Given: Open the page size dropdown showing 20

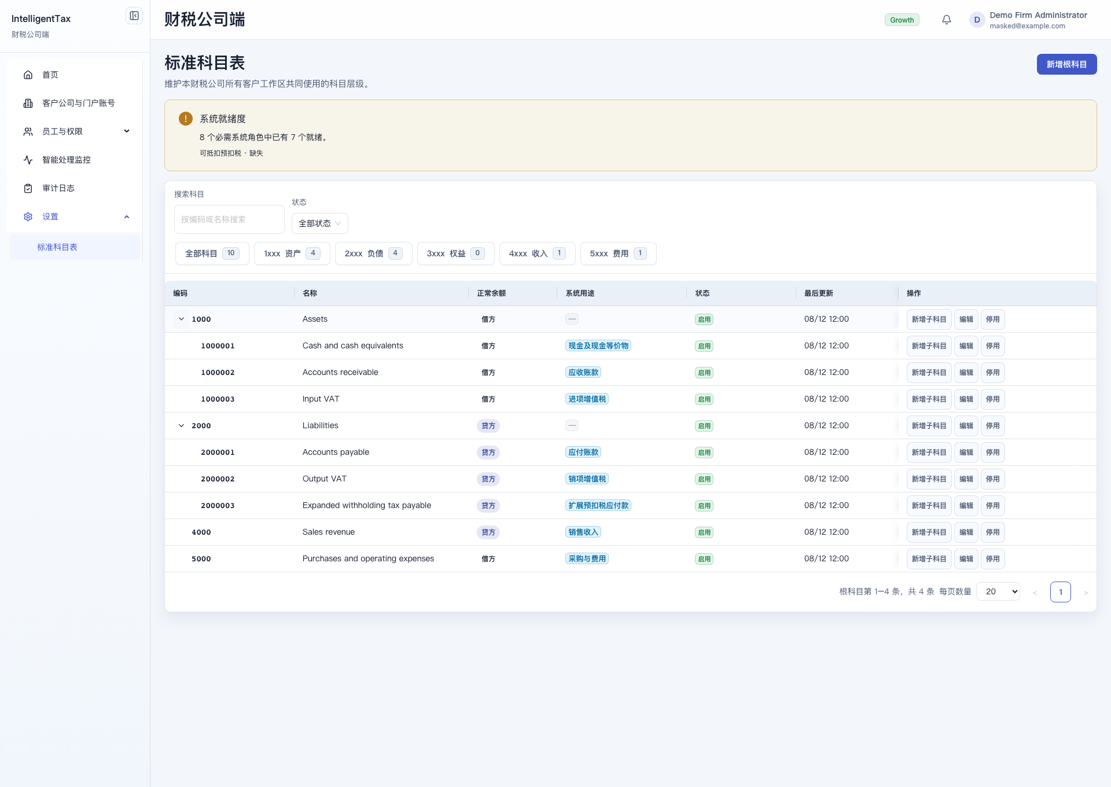Looking at the screenshot, I should [x=998, y=591].
